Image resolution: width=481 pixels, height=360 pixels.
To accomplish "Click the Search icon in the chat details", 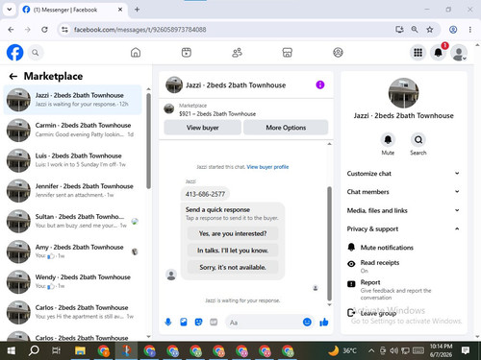I will 418,140.
